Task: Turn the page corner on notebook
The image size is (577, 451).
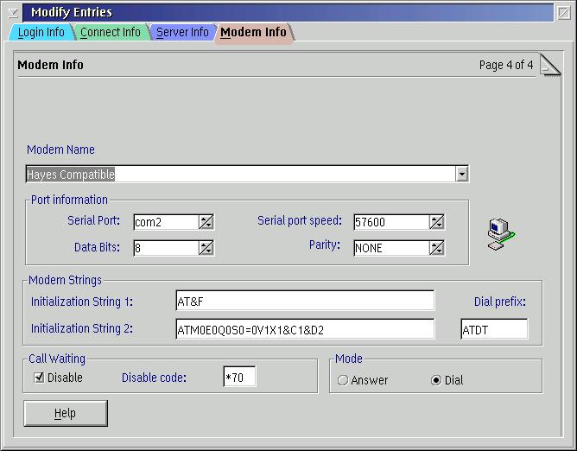Action: click(x=550, y=65)
